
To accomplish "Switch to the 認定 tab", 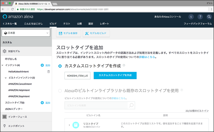I will tap(91, 24).
